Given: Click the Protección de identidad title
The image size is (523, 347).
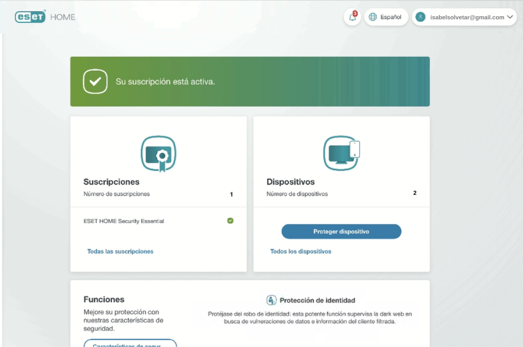Looking at the screenshot, I should click(x=317, y=300).
